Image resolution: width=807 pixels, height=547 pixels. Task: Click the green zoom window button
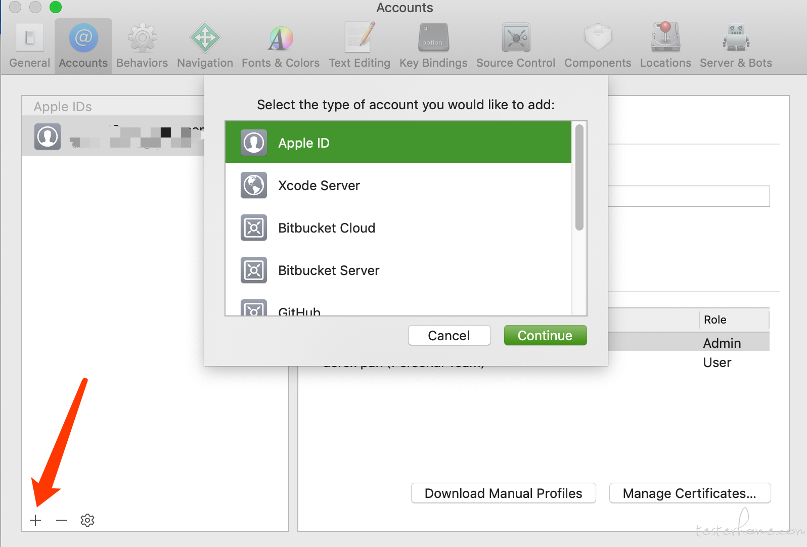pyautogui.click(x=56, y=7)
